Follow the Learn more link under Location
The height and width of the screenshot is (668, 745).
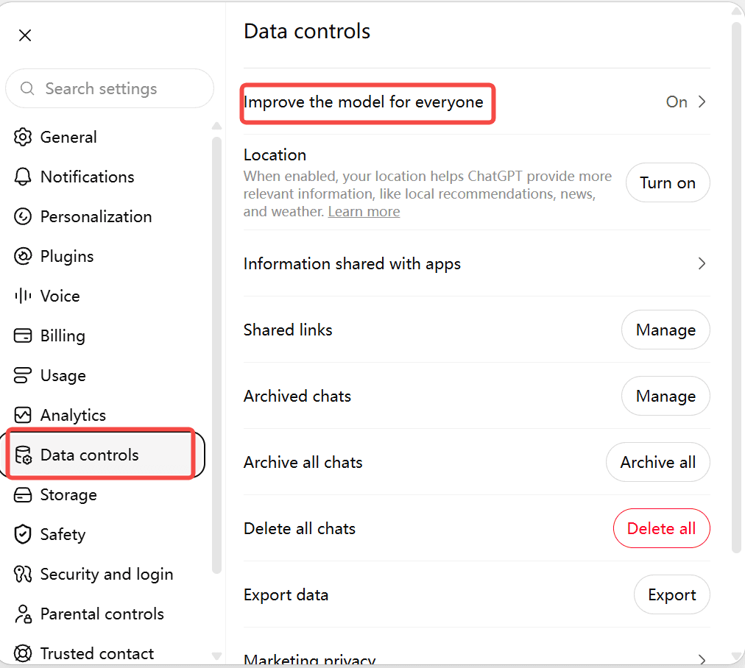tap(364, 211)
